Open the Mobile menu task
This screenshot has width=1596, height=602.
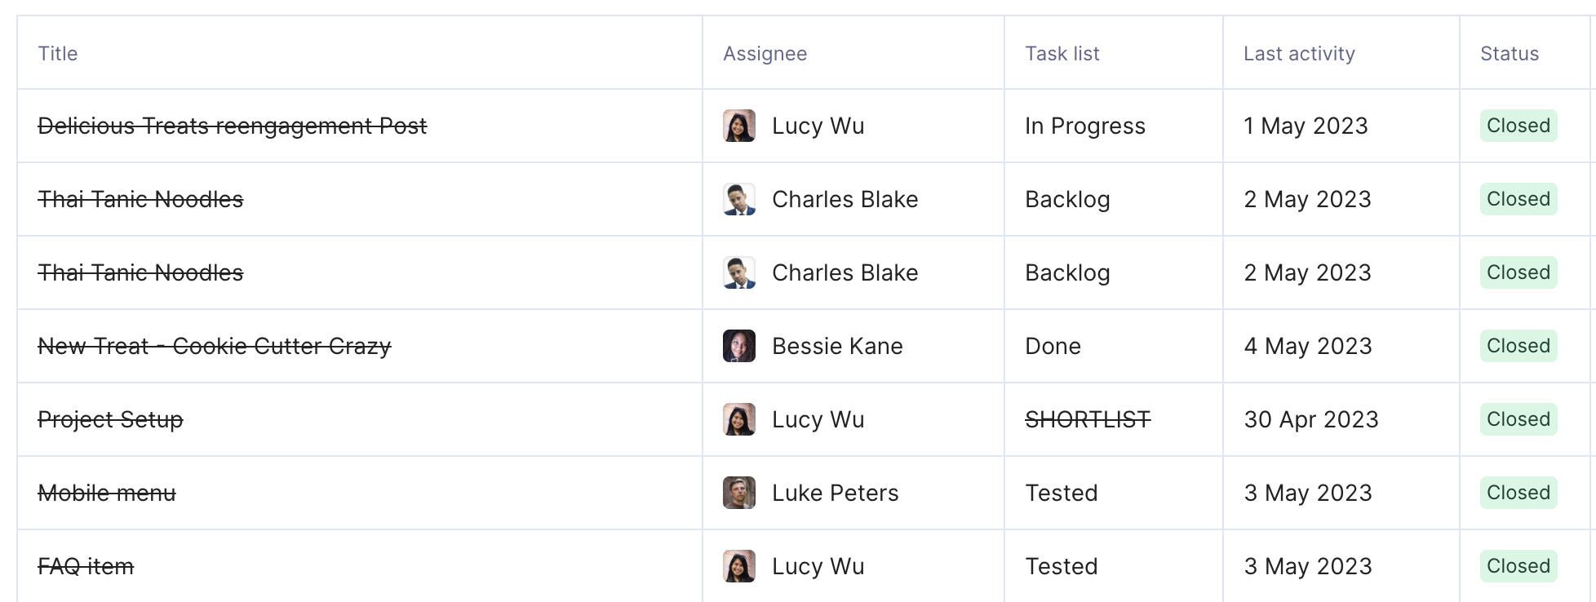(x=107, y=494)
